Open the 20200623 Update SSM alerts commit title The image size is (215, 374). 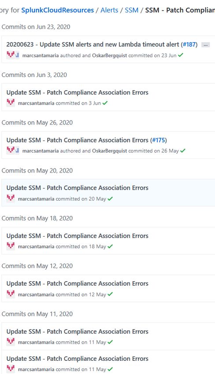[x=93, y=44]
